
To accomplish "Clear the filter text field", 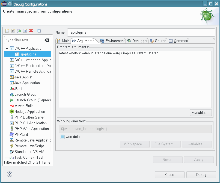I will click(47, 40).
